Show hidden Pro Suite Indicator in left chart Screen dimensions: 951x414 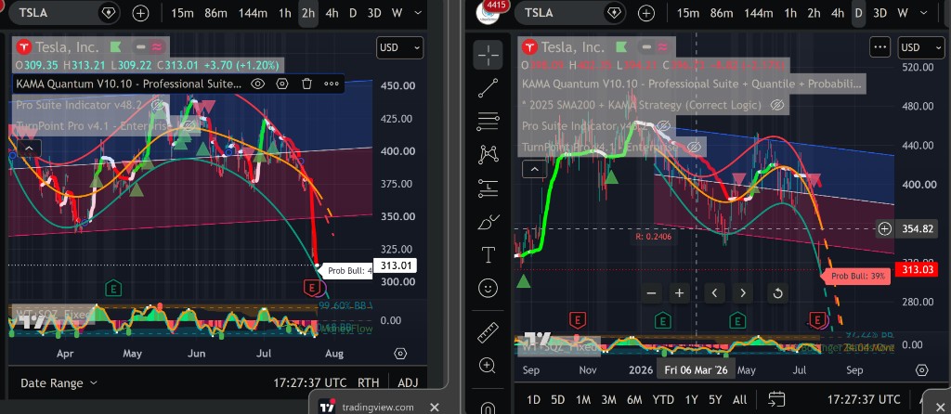pyautogui.click(x=158, y=104)
